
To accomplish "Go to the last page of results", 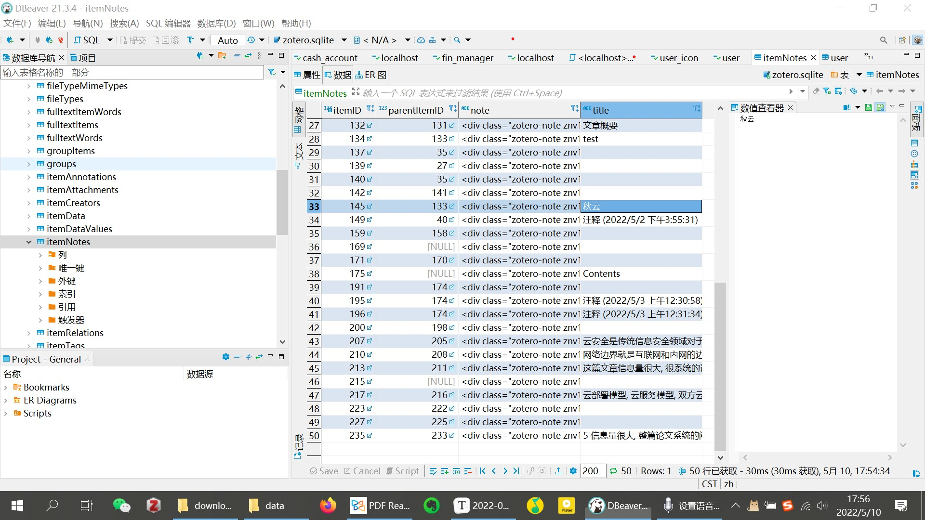I will (x=516, y=471).
